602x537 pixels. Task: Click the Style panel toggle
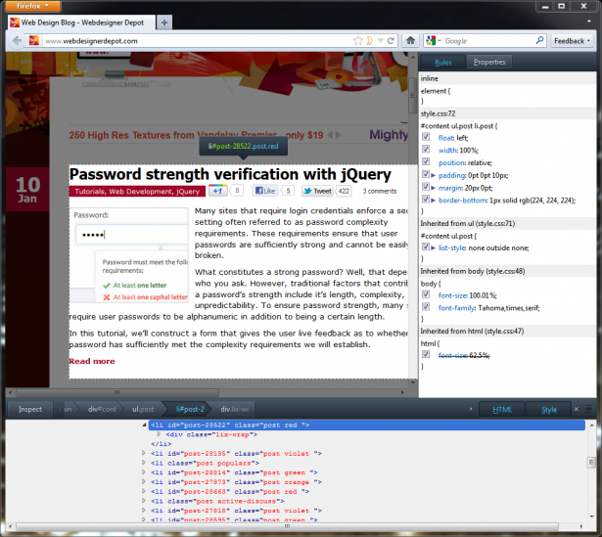(548, 410)
